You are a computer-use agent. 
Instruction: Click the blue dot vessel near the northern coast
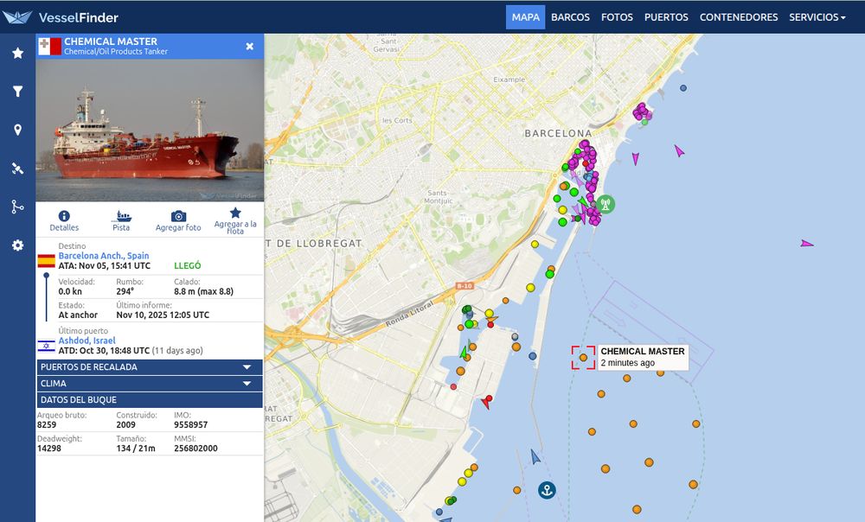(683, 88)
